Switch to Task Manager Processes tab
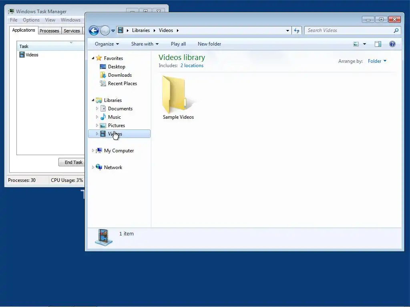The height and width of the screenshot is (307, 410). [x=49, y=31]
